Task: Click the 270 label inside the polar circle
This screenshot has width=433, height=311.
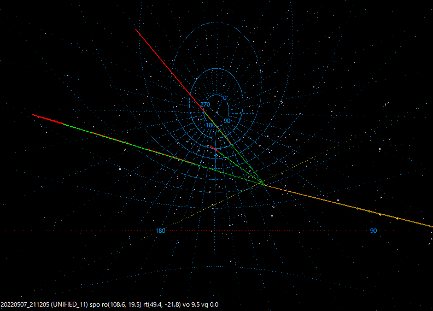Action: pos(205,104)
